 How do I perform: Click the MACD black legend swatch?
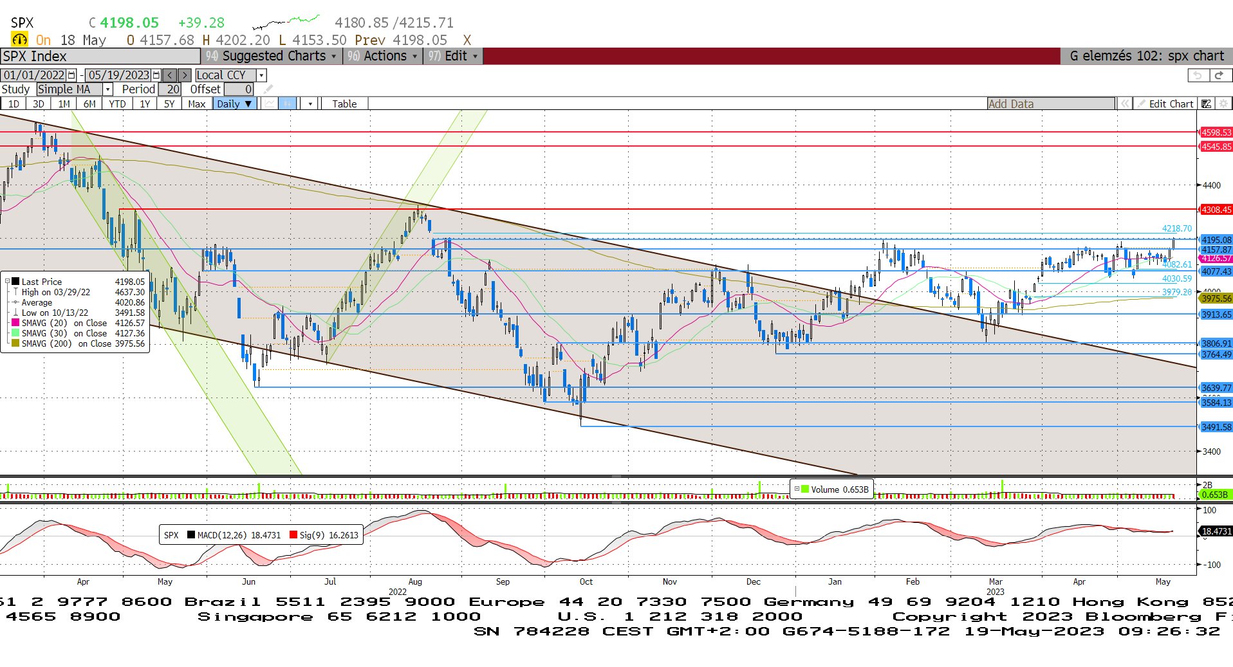[191, 535]
